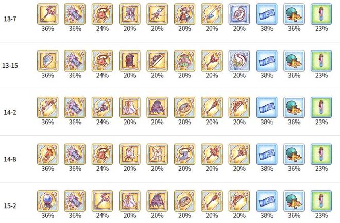The image size is (340, 223).
Task: Select the stage label 15-2
Action: coord(10,206)
